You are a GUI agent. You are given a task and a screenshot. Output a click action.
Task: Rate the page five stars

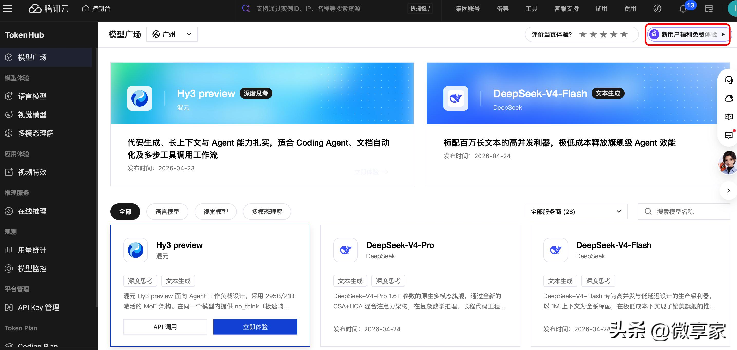pos(624,35)
